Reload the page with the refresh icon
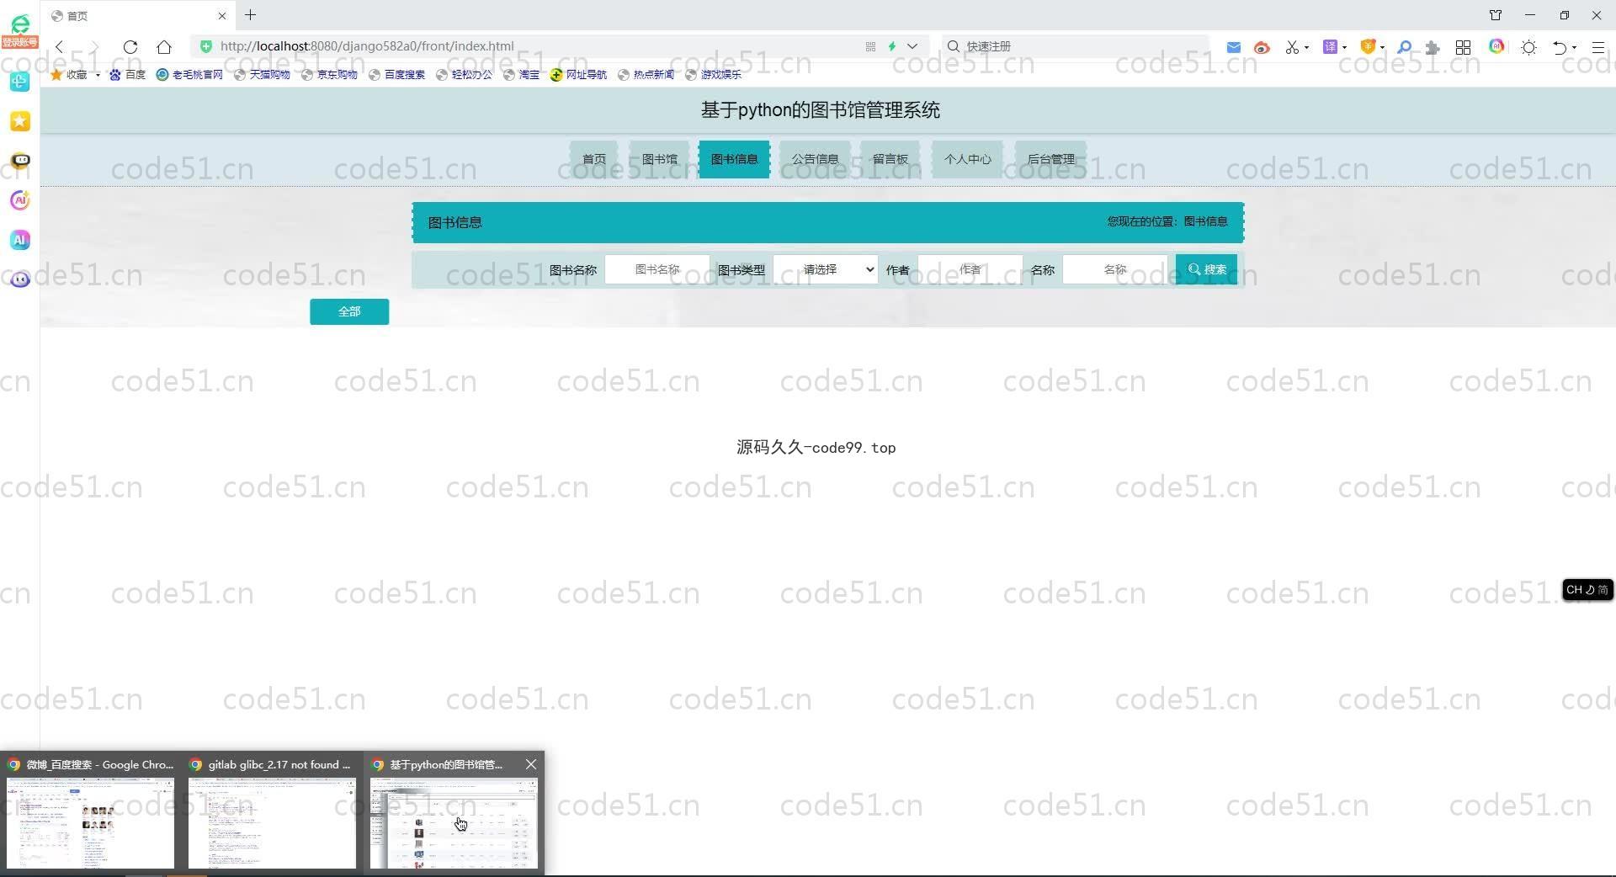This screenshot has width=1616, height=877. pos(130,46)
